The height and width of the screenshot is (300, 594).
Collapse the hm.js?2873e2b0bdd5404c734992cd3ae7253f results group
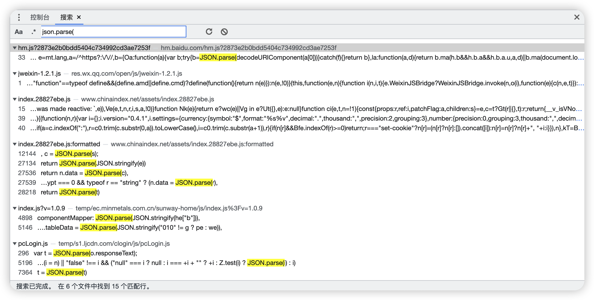point(15,48)
